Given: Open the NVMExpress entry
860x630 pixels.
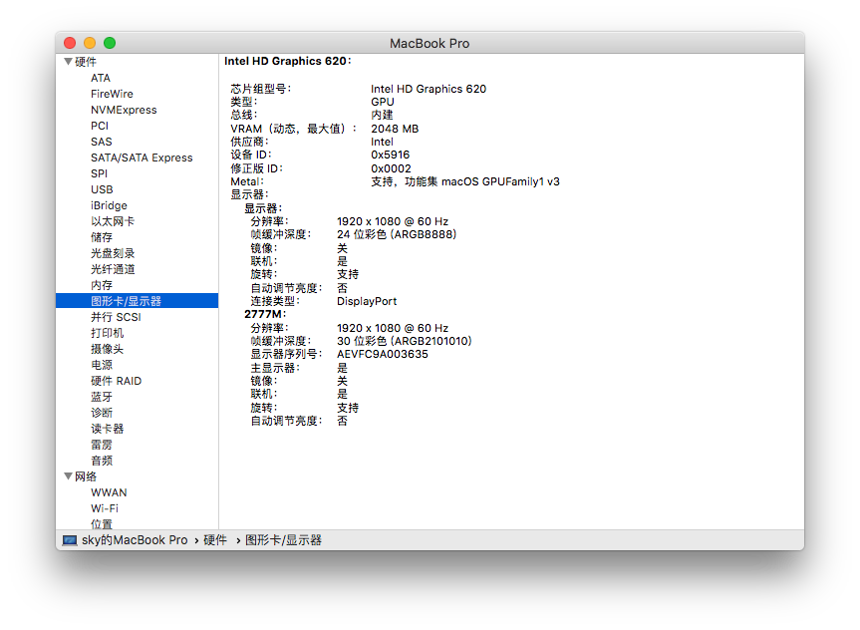Looking at the screenshot, I should click(x=124, y=110).
